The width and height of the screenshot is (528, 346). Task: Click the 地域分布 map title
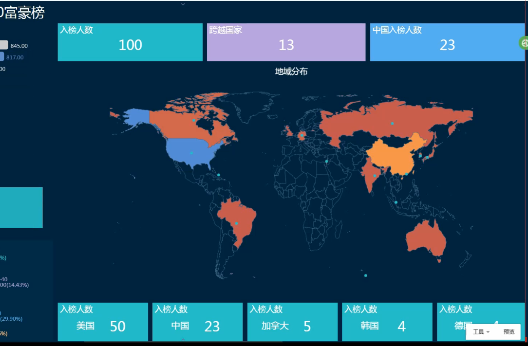(291, 72)
